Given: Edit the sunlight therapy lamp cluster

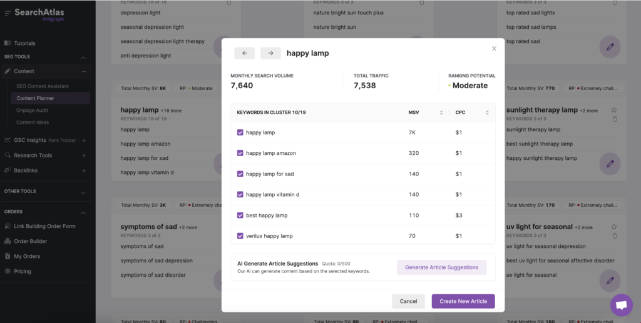Looking at the screenshot, I should coord(610,164).
